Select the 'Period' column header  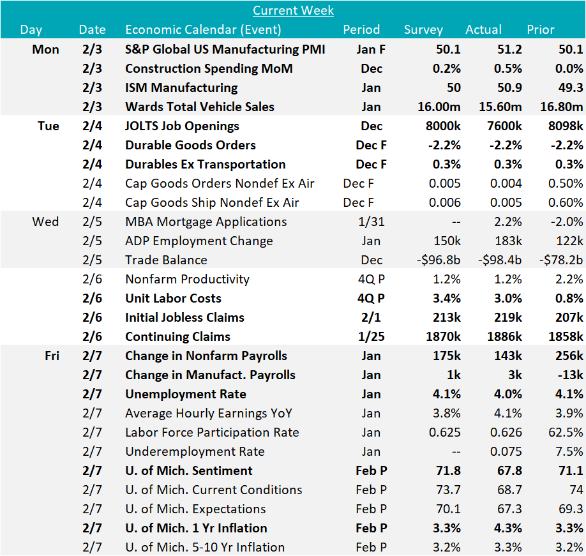tap(361, 30)
